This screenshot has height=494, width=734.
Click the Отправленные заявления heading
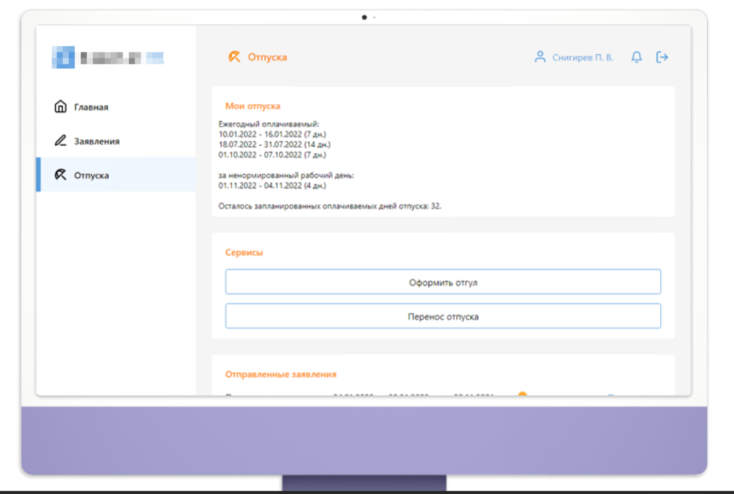point(280,374)
